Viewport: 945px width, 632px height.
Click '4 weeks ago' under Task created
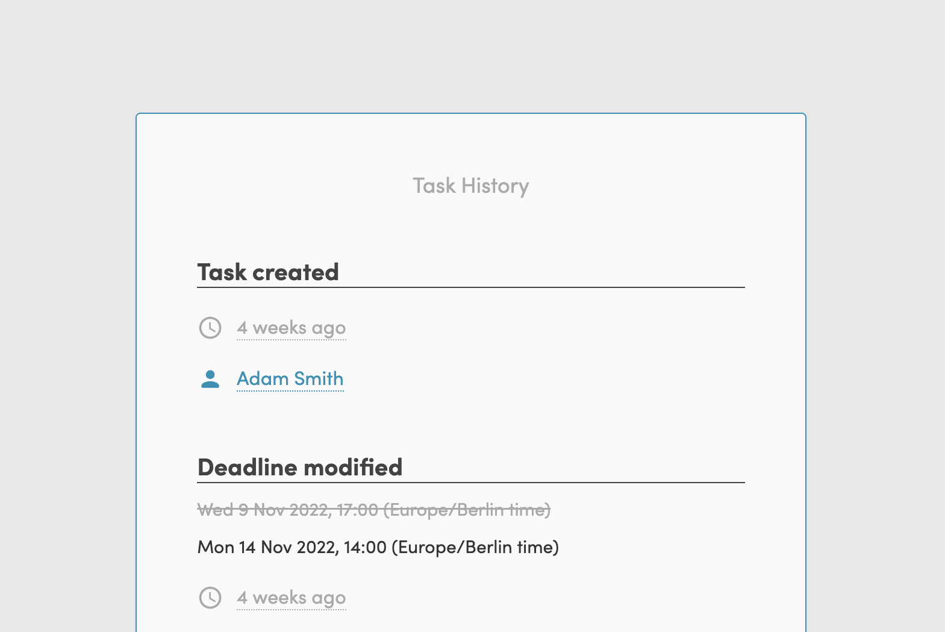tap(291, 328)
